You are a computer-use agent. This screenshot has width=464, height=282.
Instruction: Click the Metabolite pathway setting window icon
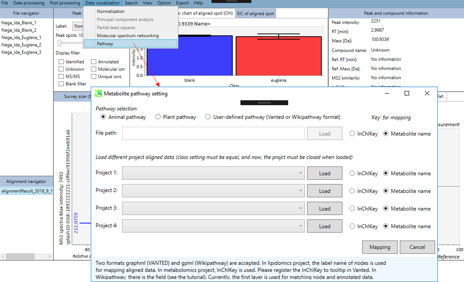coord(98,94)
